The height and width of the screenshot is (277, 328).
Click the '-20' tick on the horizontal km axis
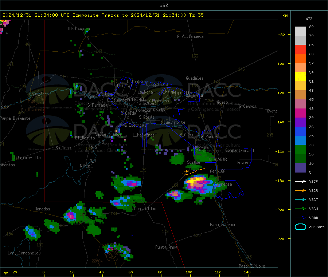click(14, 272)
